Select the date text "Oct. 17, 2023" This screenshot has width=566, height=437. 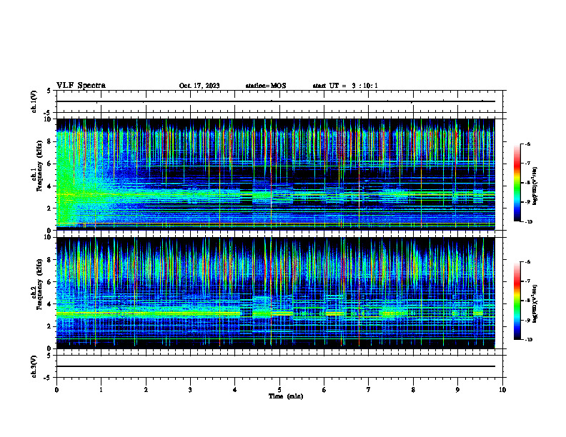(x=199, y=86)
